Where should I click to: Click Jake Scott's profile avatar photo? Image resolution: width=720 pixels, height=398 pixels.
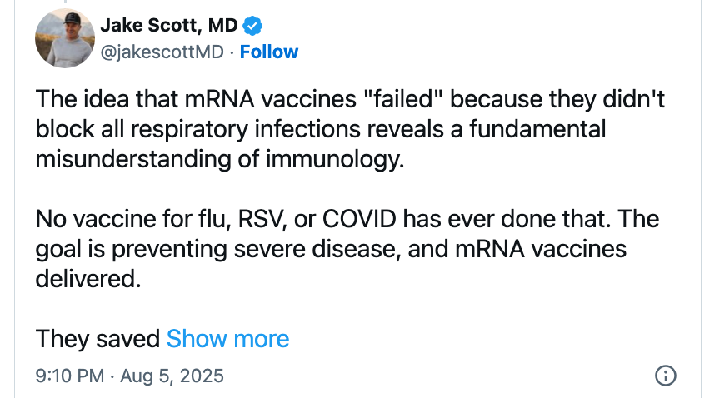(x=63, y=40)
